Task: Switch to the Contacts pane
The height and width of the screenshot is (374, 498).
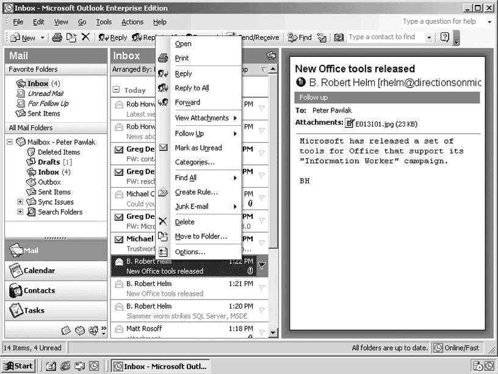Action: [x=56, y=291]
